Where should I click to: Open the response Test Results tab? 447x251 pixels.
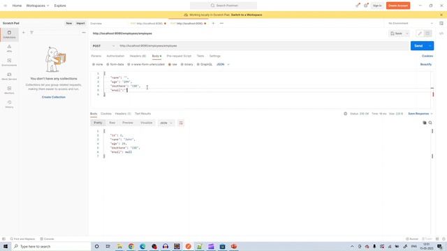[142, 114]
